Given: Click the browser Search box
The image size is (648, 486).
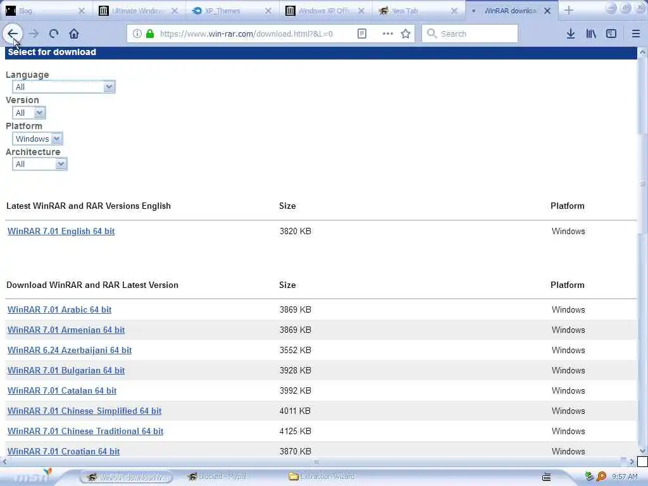Looking at the screenshot, I should click(470, 34).
